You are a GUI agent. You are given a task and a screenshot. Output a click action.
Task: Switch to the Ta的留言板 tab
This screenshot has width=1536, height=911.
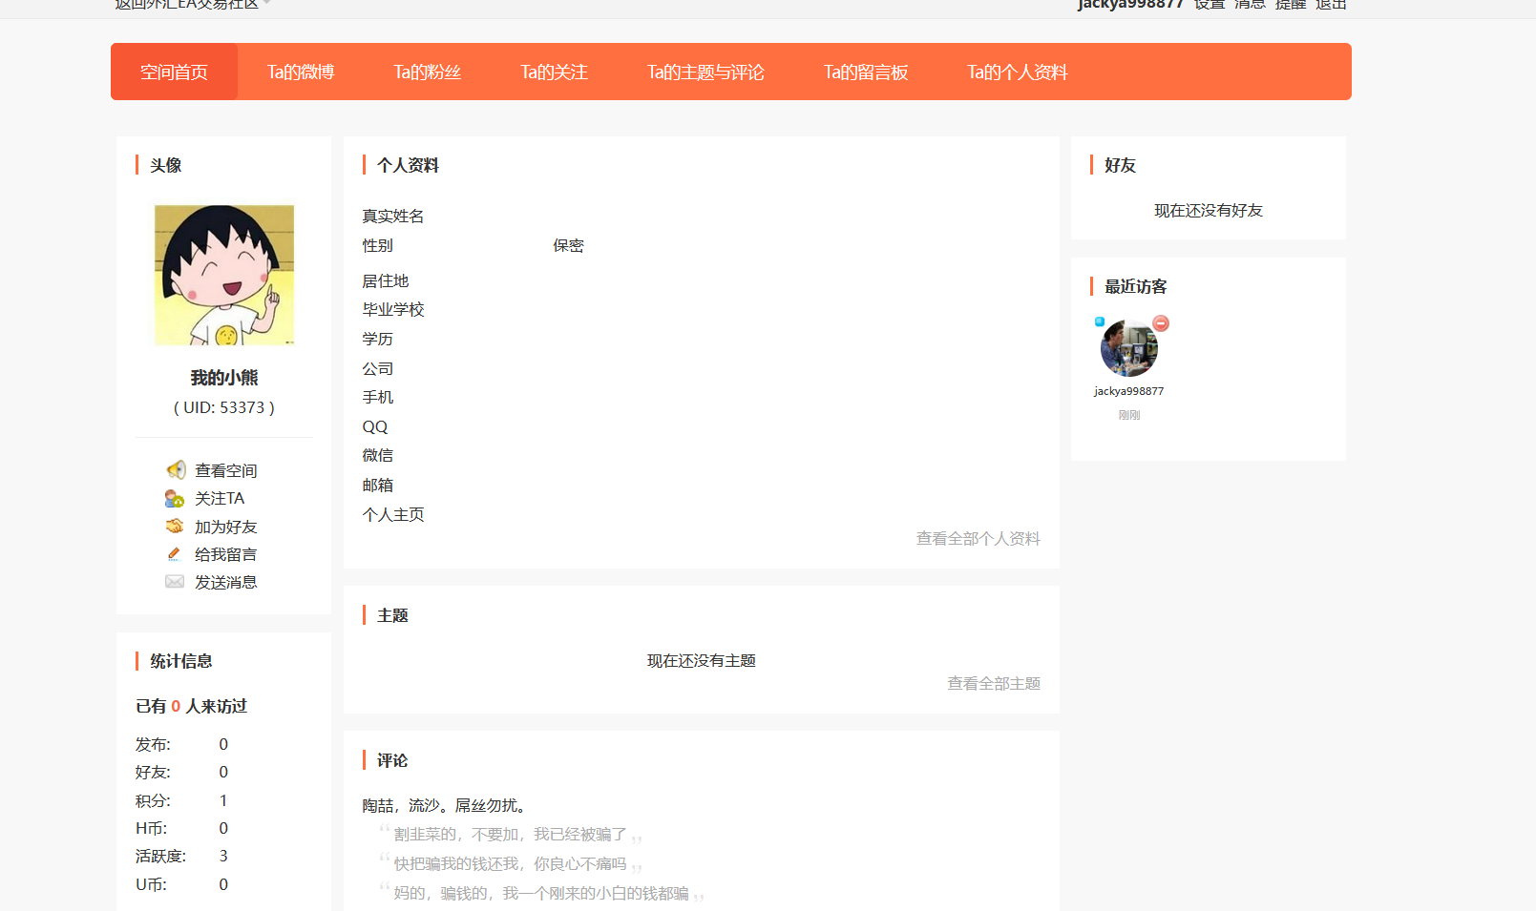click(x=866, y=72)
